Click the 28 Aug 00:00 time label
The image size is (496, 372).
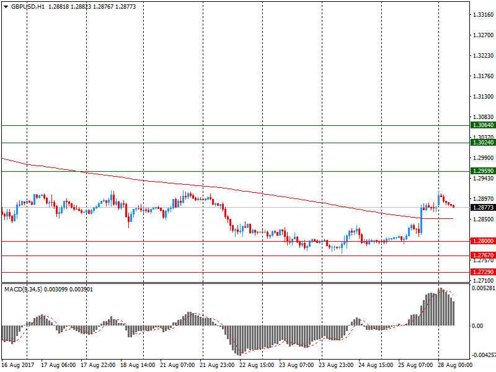[455, 365]
